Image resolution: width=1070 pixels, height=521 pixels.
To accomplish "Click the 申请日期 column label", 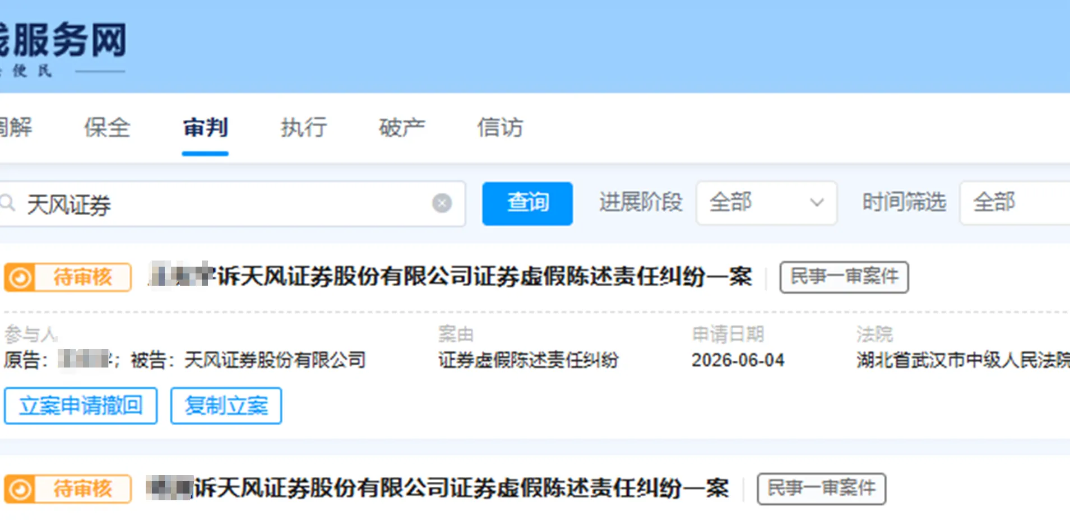I will (728, 334).
